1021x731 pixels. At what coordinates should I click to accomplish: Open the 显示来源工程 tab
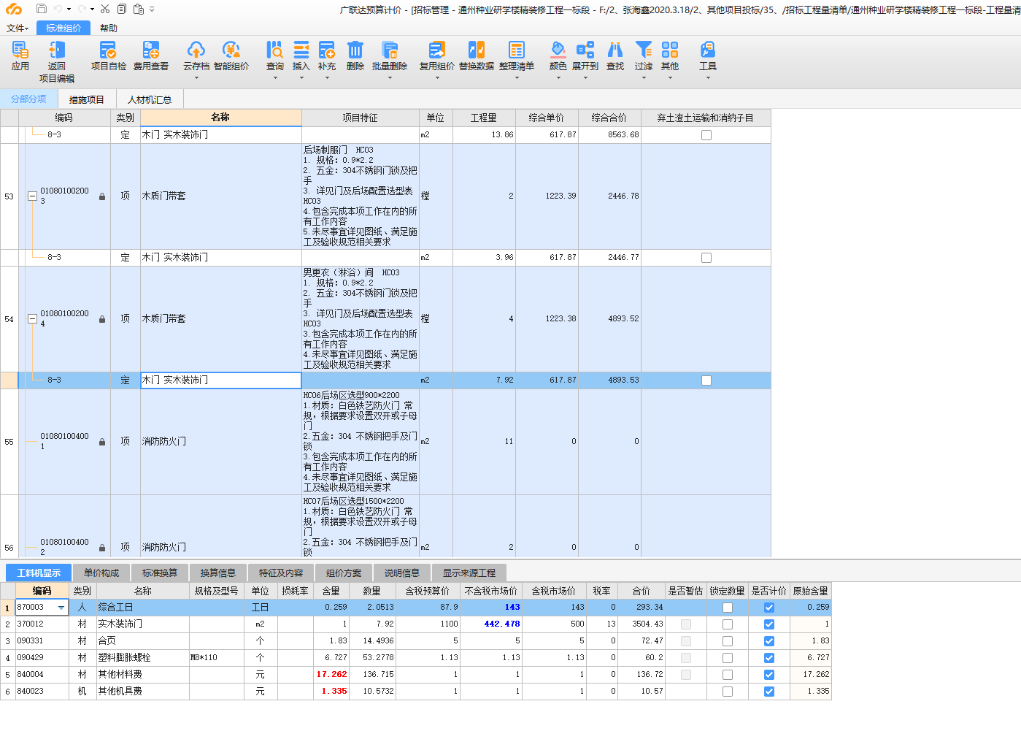click(469, 573)
